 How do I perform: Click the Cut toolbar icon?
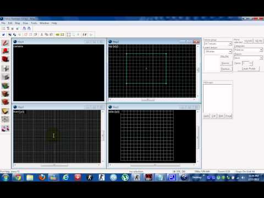coord(42,35)
